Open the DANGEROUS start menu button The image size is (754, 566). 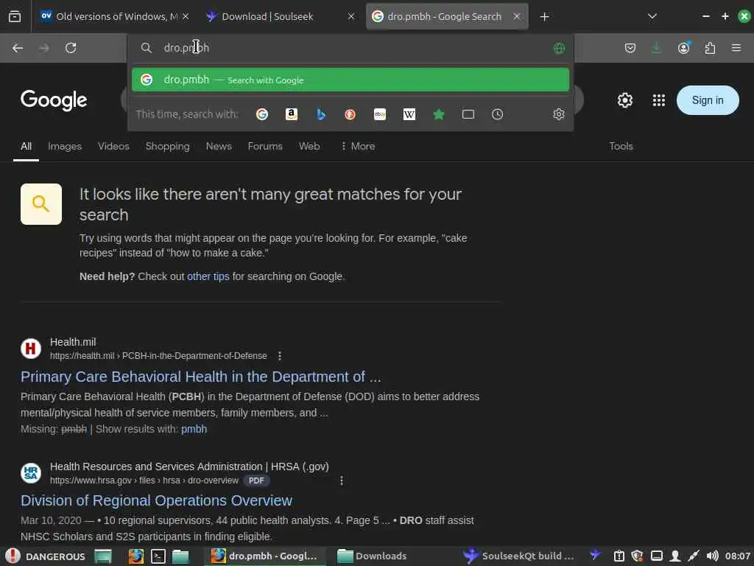coord(46,556)
